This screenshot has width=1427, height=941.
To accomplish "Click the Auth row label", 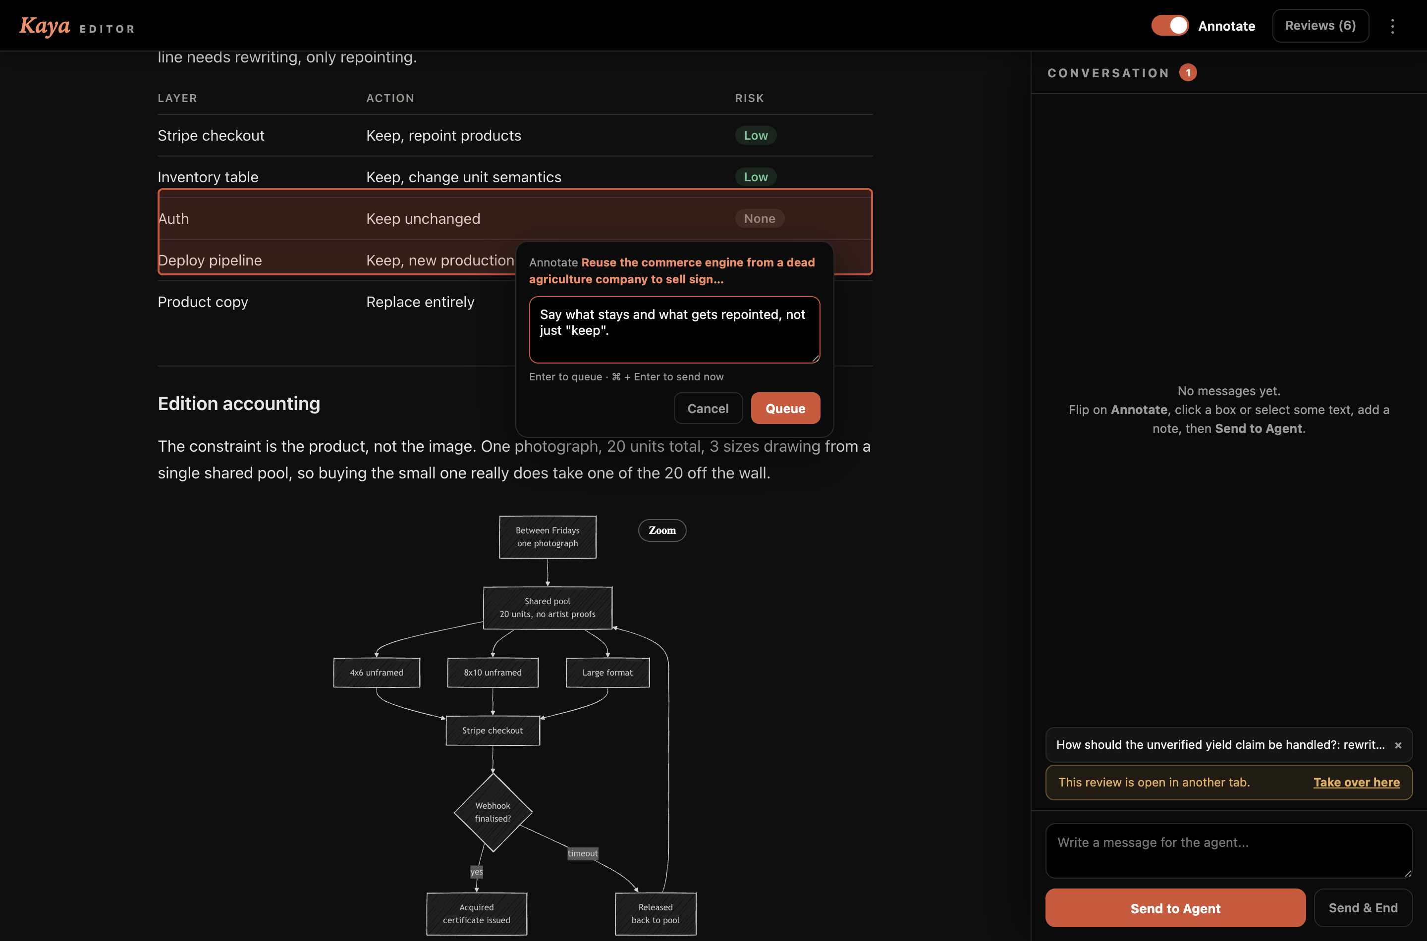I will coord(173,218).
